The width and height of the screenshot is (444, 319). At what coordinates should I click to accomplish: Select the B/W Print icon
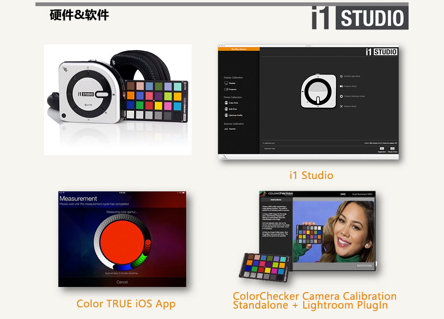click(226, 109)
